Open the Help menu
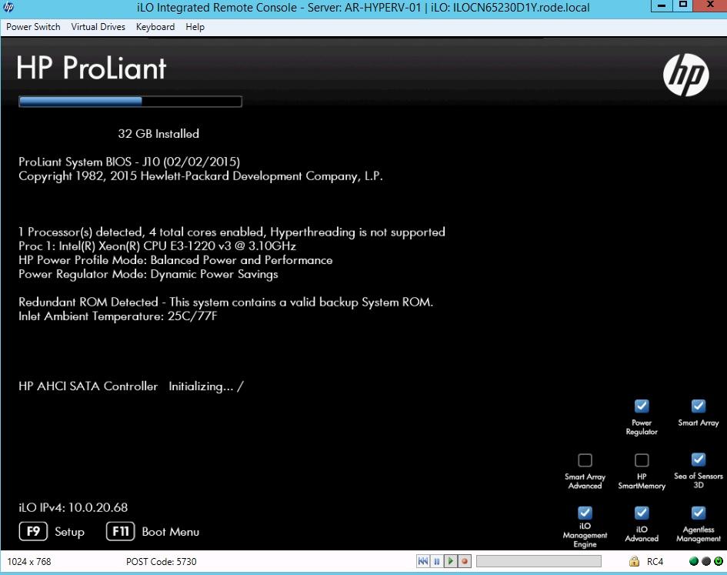Screen dimensions: 727x575 195,27
